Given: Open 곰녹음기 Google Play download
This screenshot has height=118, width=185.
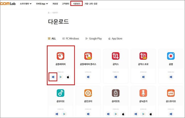Looking at the screenshot, I should 143,114.
